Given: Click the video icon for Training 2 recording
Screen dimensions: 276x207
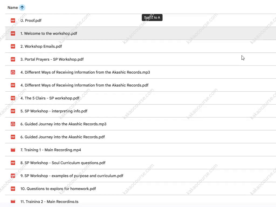Looking at the screenshot, I should (13, 201).
